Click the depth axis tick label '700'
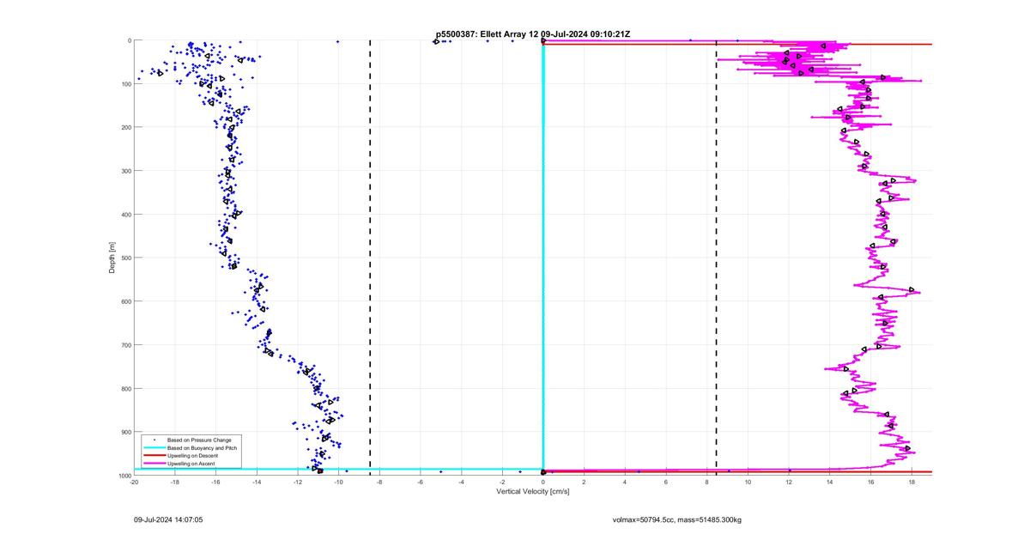 pos(125,345)
